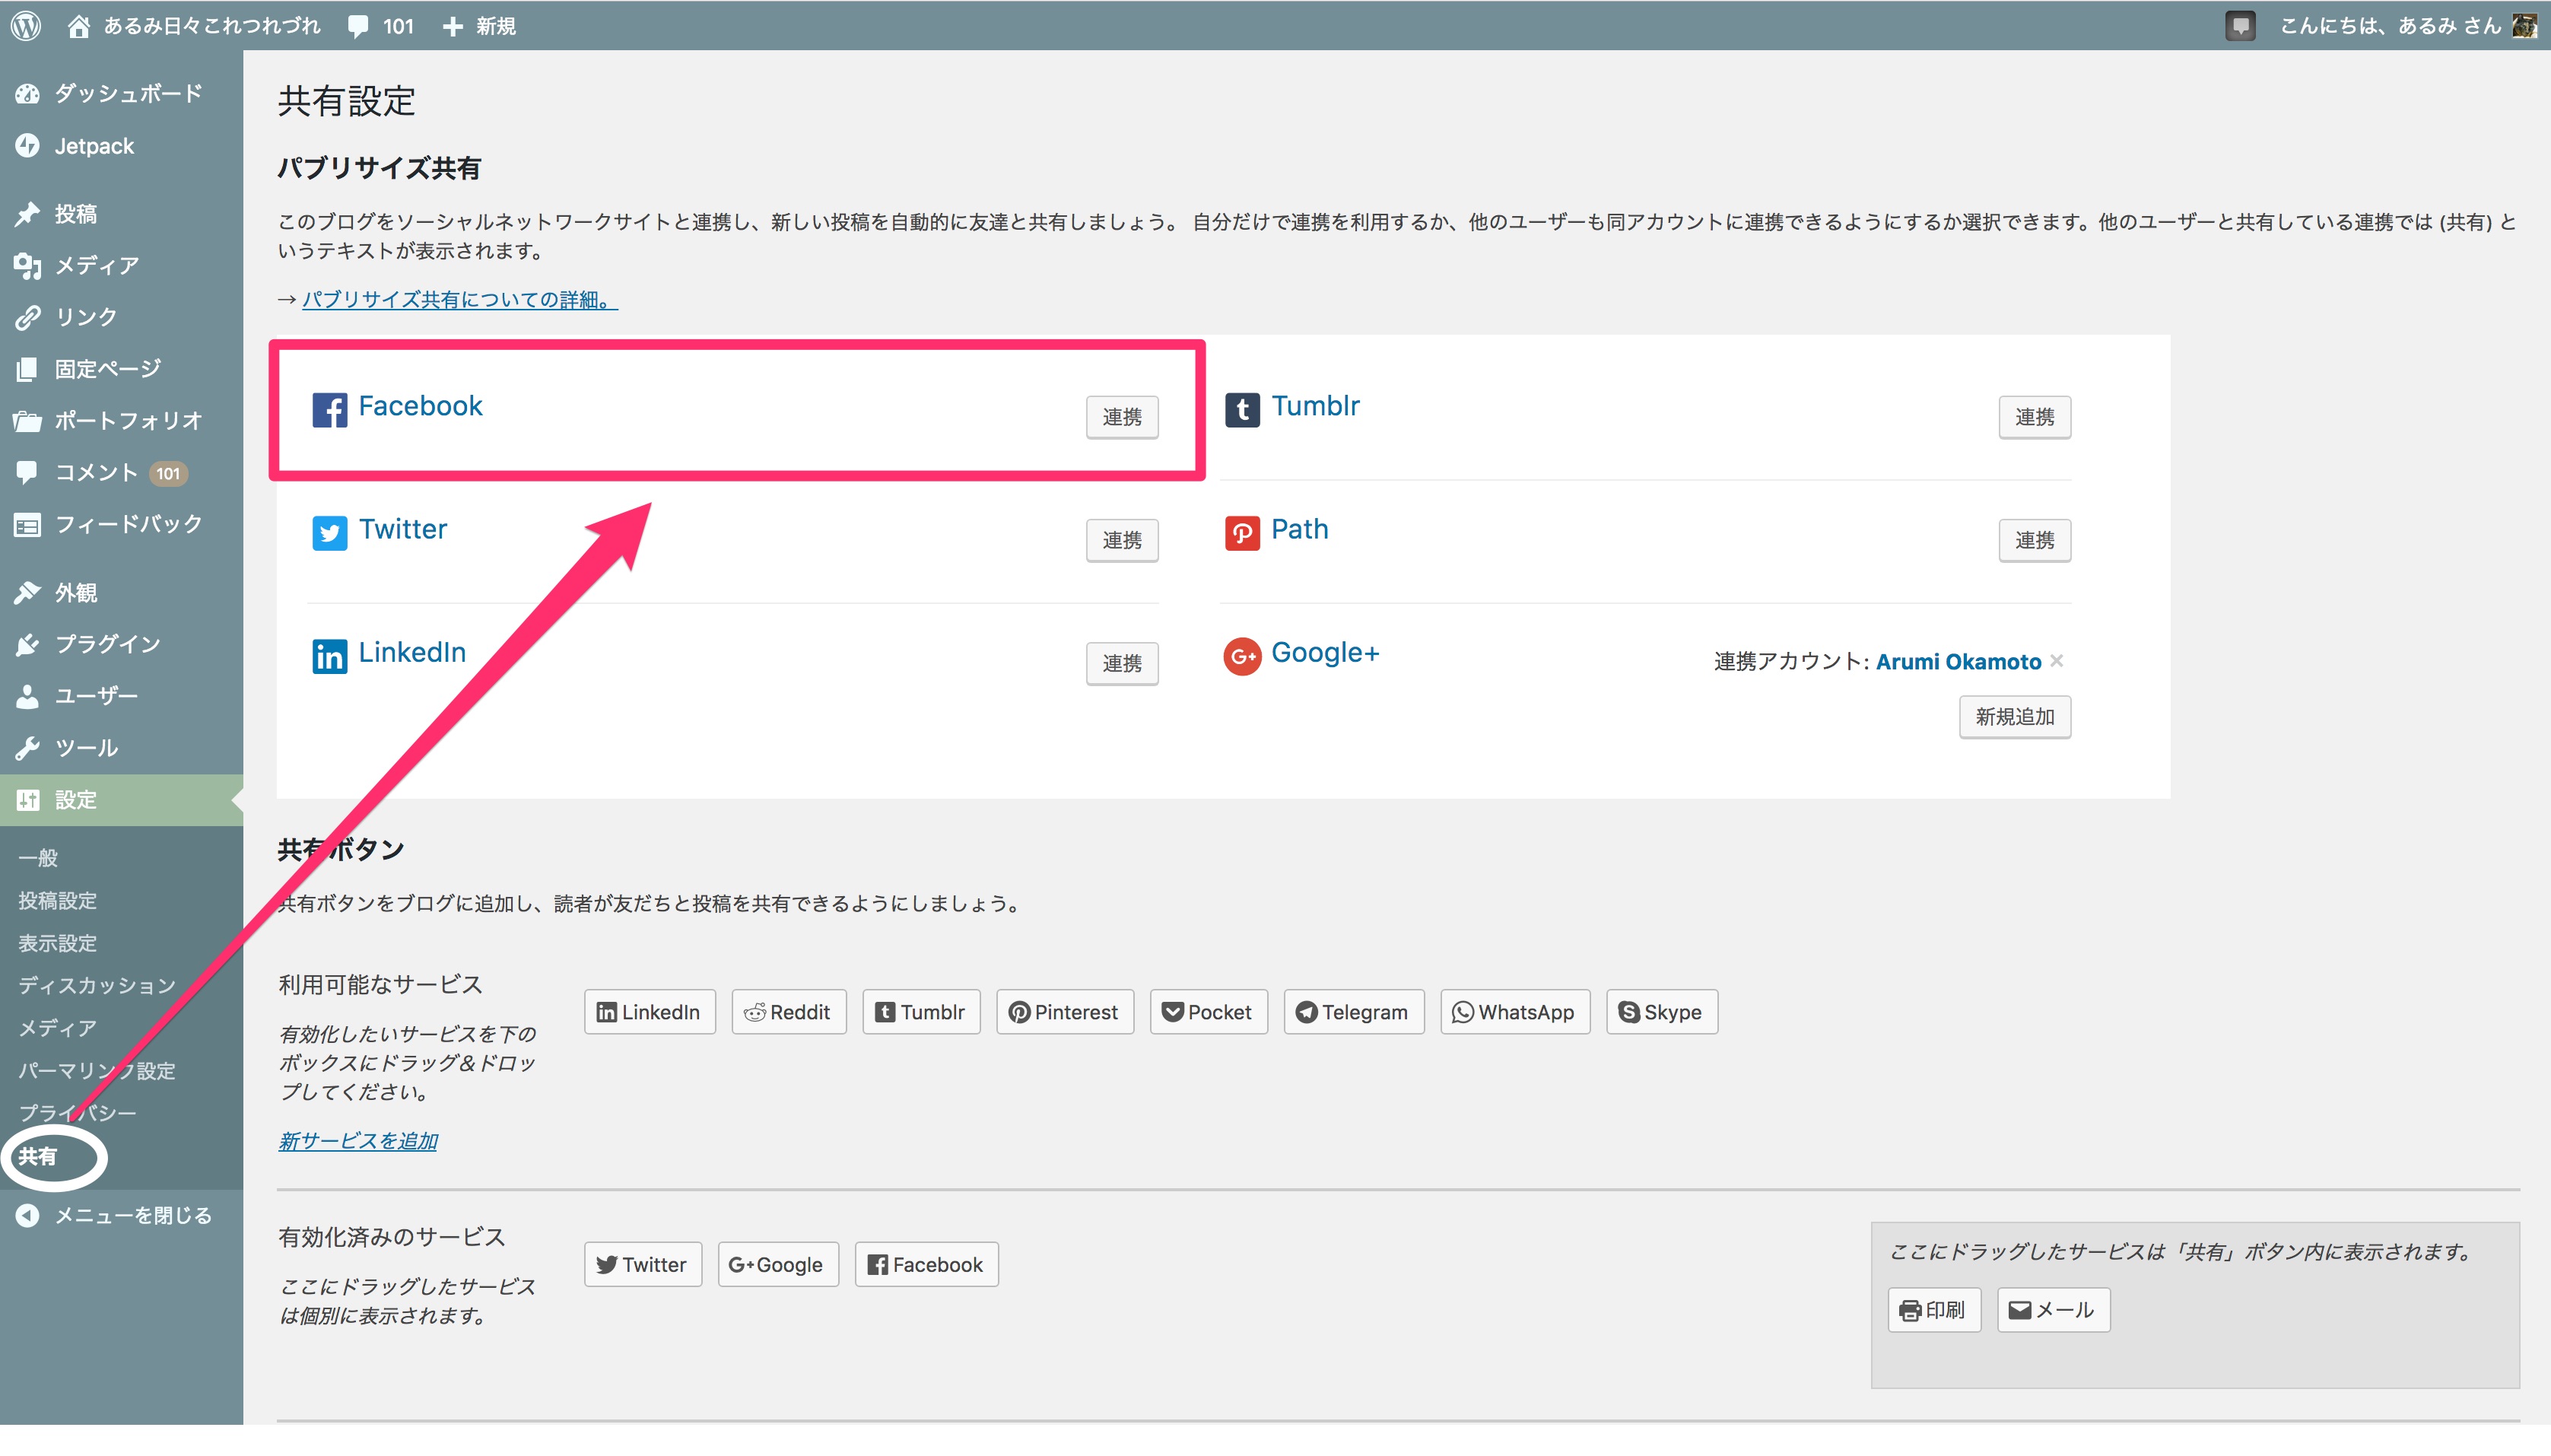Follow パブリサイズ共有についての詳細 link
The width and height of the screenshot is (2551, 1456).
[x=460, y=300]
